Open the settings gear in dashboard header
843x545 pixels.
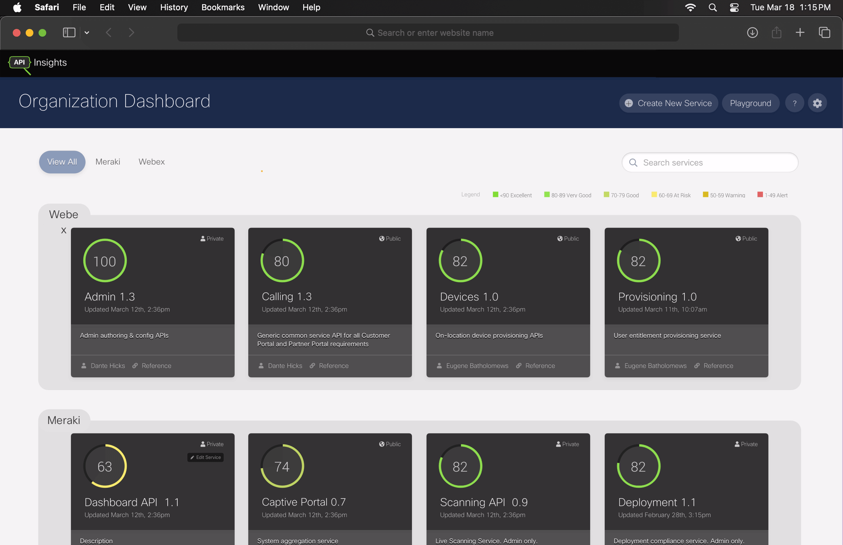click(817, 103)
